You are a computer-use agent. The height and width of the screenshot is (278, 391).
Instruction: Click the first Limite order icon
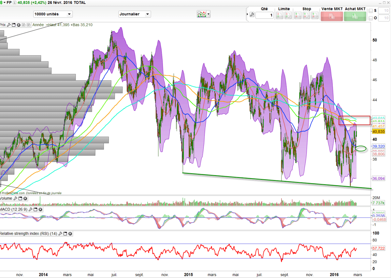click(280, 15)
